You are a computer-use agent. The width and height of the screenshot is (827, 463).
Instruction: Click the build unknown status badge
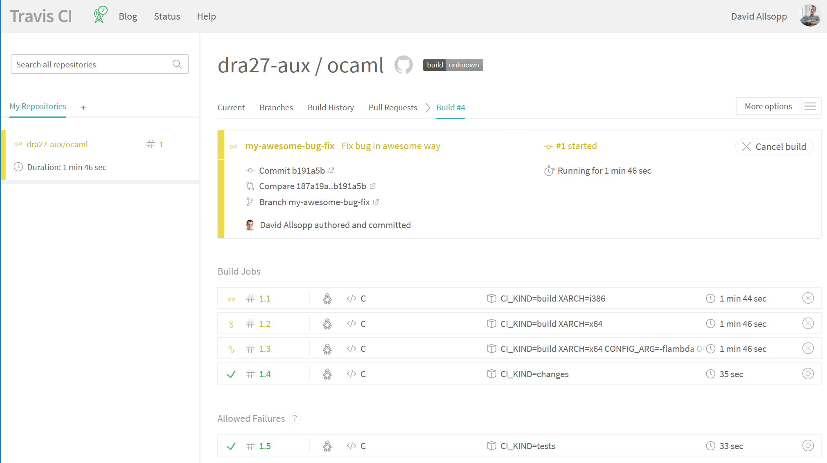pyautogui.click(x=453, y=65)
